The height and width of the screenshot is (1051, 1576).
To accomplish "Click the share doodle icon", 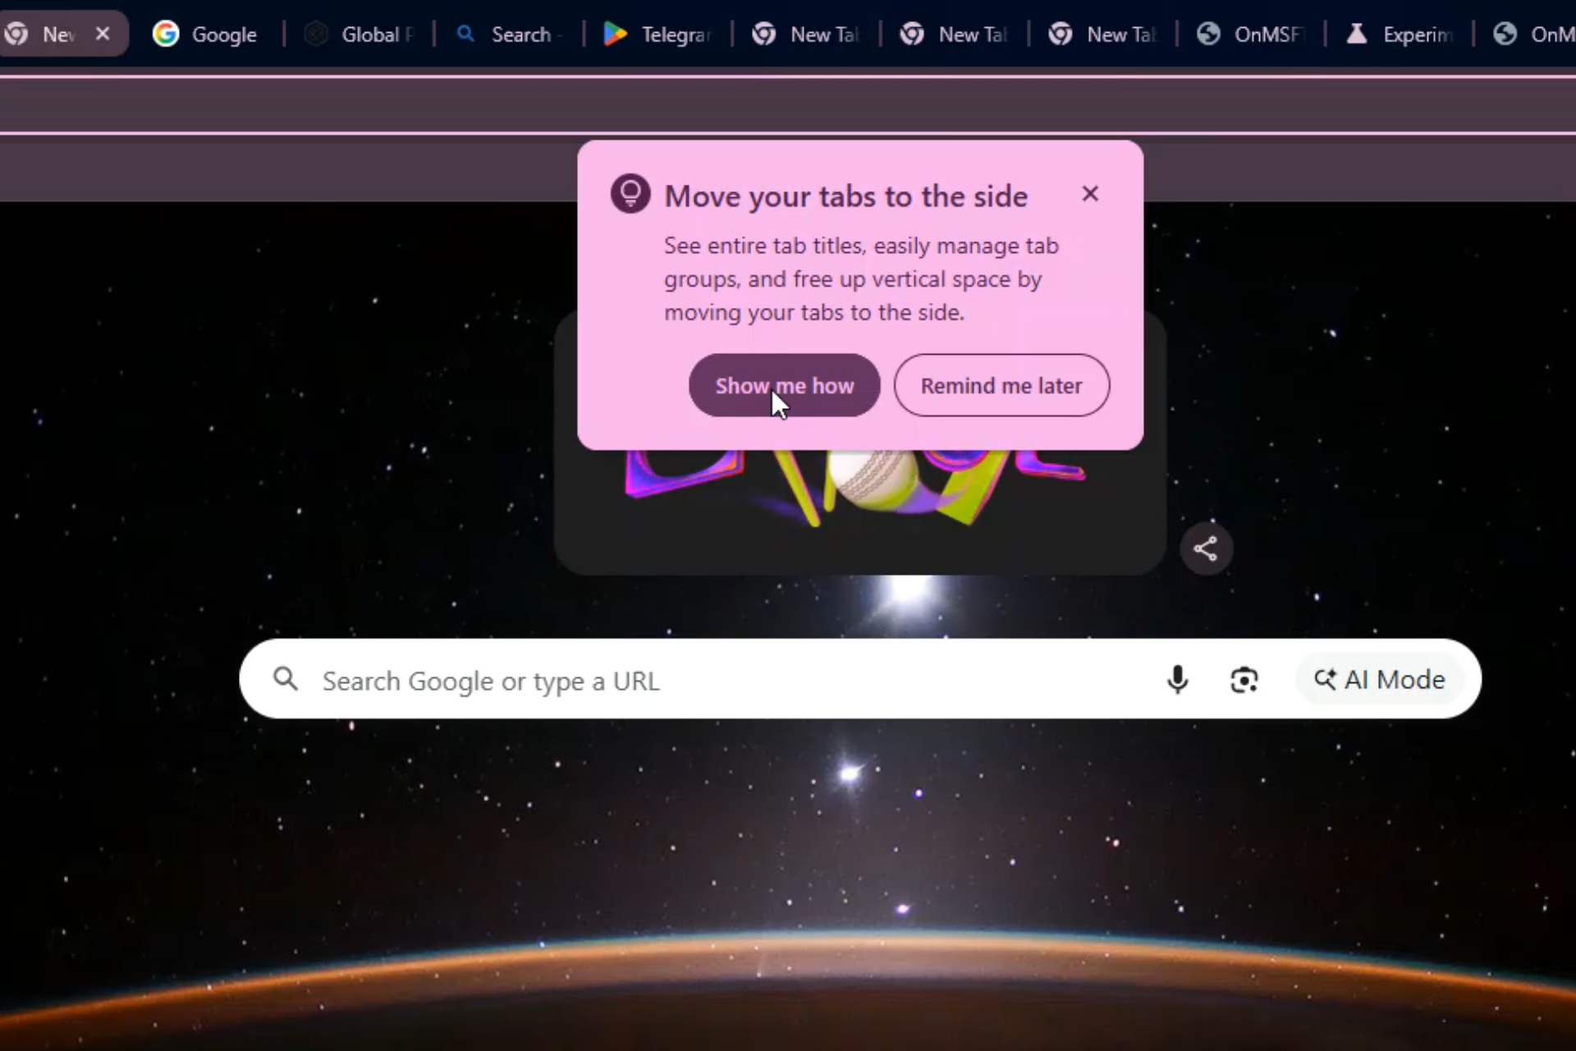I will pos(1205,548).
